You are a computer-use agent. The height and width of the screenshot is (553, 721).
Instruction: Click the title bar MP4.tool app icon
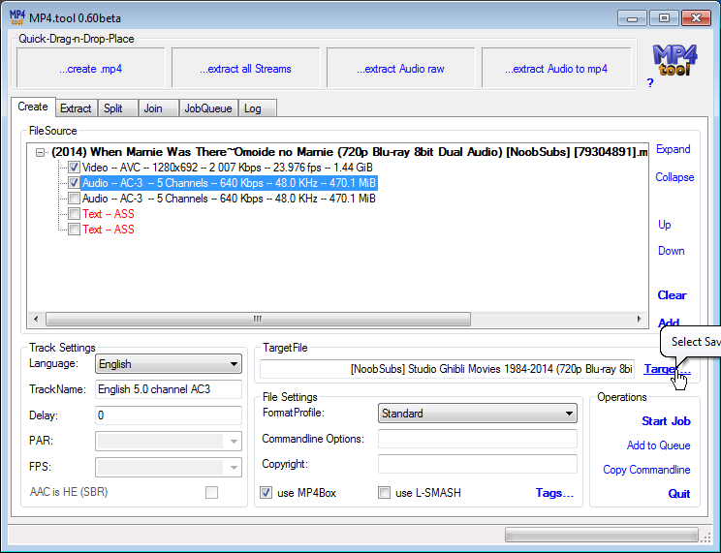click(x=16, y=16)
